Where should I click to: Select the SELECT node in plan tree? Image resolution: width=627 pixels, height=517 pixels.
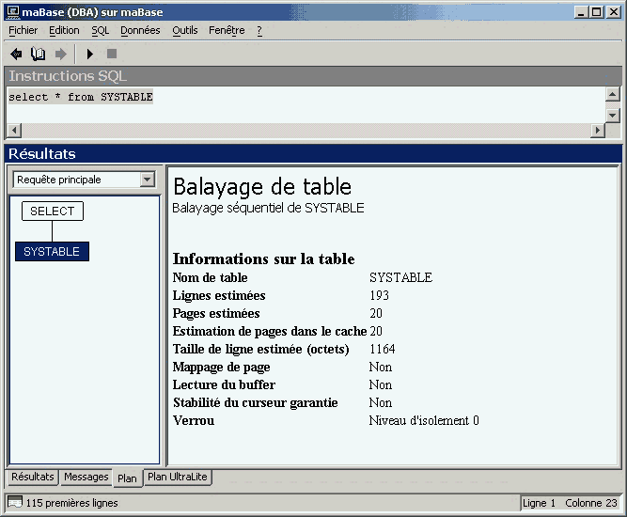pyautogui.click(x=53, y=211)
